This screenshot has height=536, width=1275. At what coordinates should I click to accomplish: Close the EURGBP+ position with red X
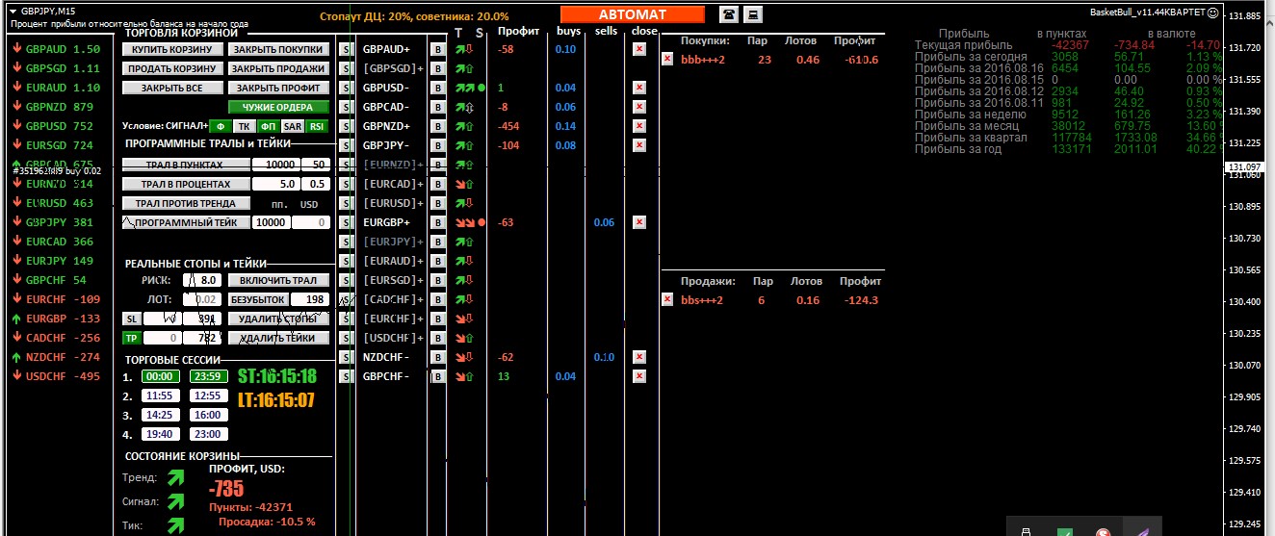click(x=638, y=222)
